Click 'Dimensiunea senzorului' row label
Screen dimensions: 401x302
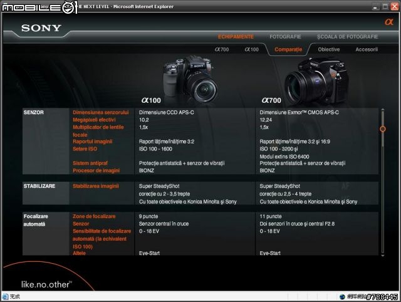click(101, 113)
